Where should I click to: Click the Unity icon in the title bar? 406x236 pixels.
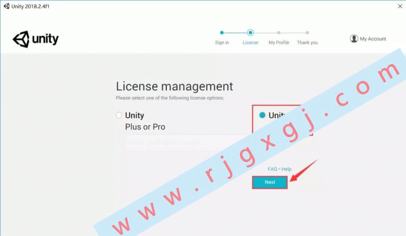coord(6,6)
